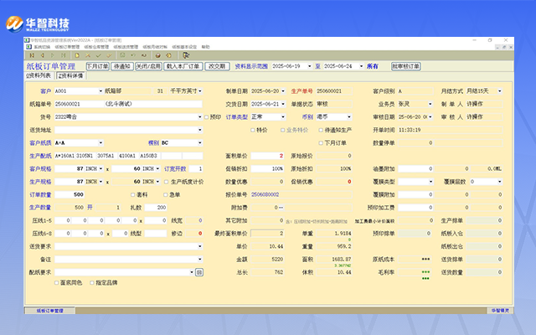Click the 华智锦灵 status bar item

(499, 310)
